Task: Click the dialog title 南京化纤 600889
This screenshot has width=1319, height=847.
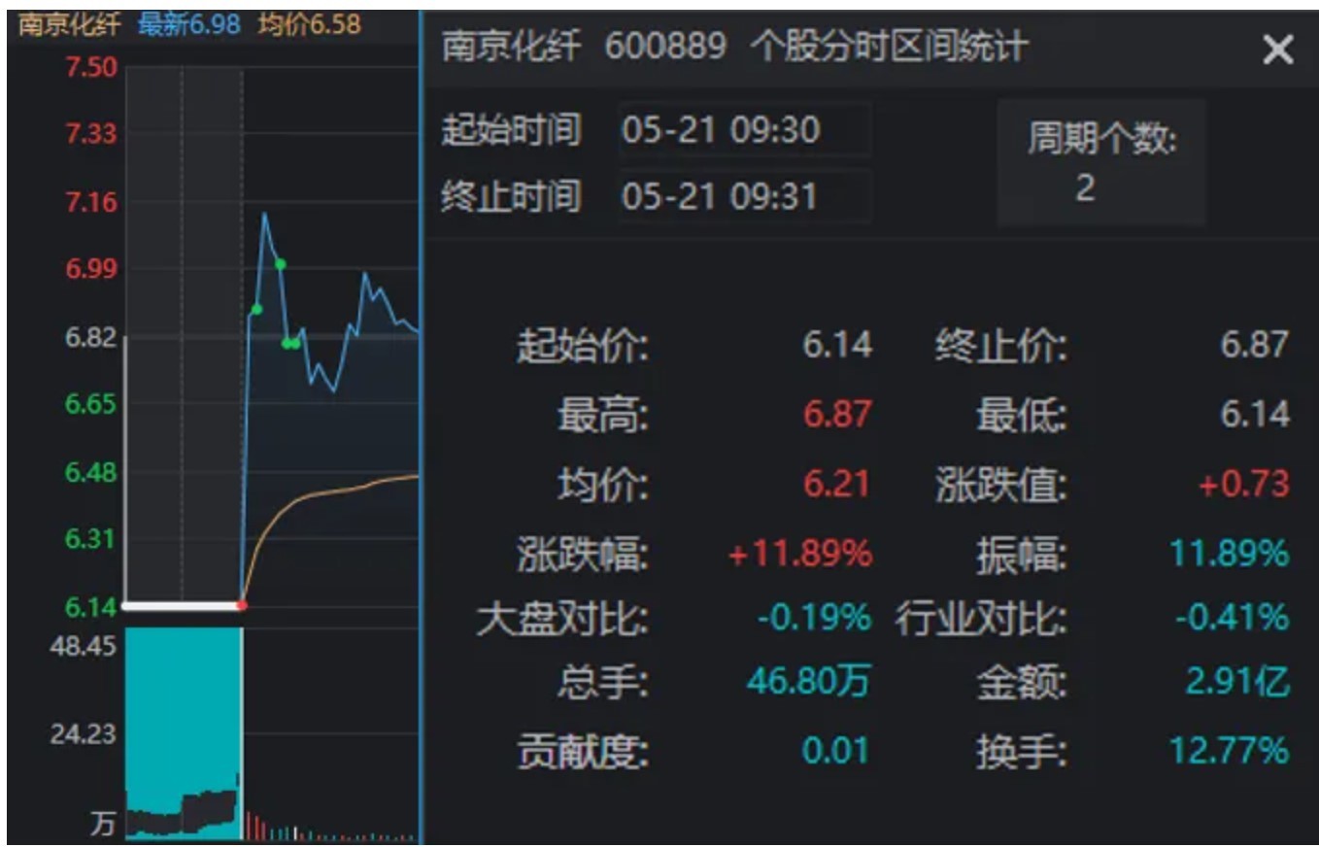Action: [584, 46]
